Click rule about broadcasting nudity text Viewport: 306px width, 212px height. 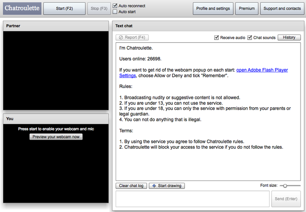pyautogui.click(x=180, y=97)
